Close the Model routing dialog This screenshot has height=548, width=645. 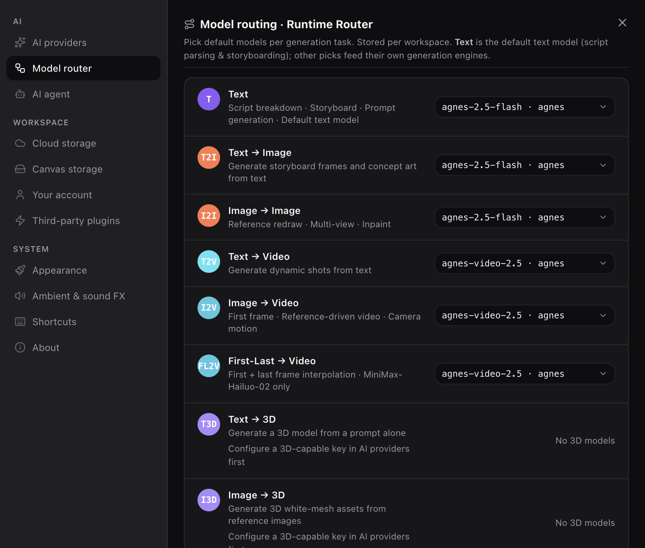[x=622, y=23]
